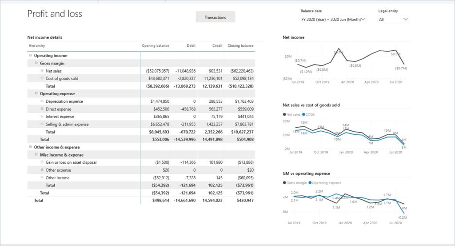Select Net sales closing balance ($62,220,463)
The image size is (455, 246).
click(242, 71)
